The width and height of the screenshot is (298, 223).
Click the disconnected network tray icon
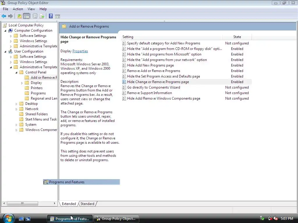[x=270, y=218]
